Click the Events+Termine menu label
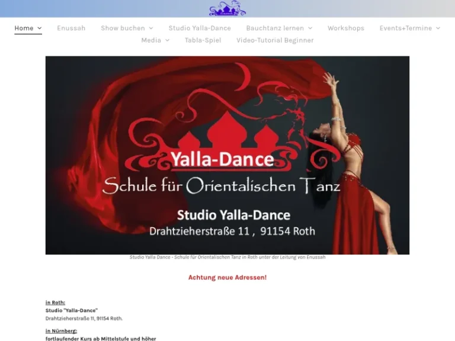Viewport: 455px width, 341px height. 406,28
